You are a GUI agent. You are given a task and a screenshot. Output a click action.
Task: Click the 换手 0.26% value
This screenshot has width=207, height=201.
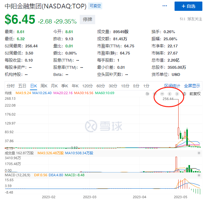169,32
